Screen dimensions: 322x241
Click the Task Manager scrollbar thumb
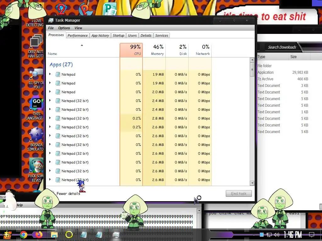pos(252,69)
